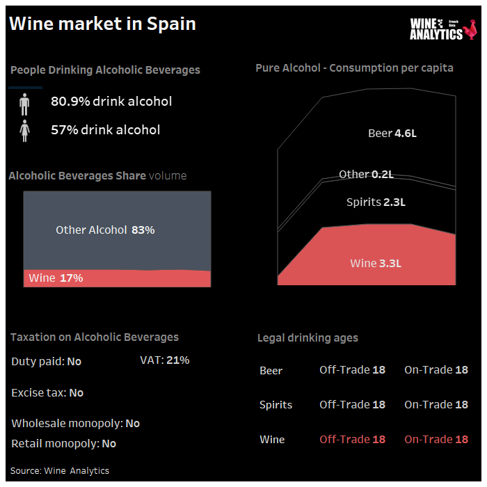
Task: Click the 80.9% drink alcohol text
Action: click(x=111, y=102)
